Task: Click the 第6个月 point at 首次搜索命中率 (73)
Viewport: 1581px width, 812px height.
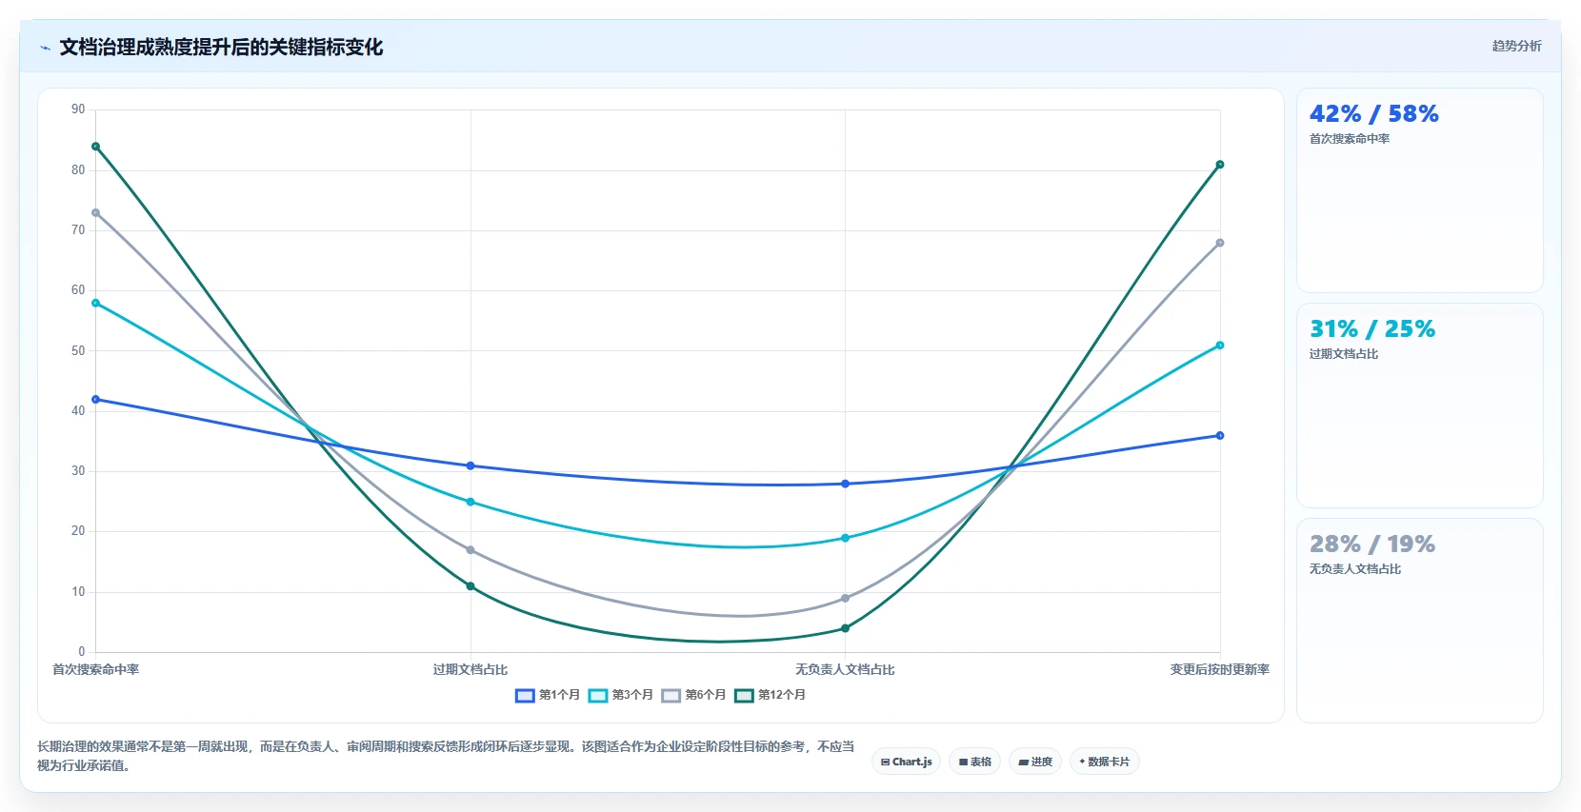Action: (95, 213)
